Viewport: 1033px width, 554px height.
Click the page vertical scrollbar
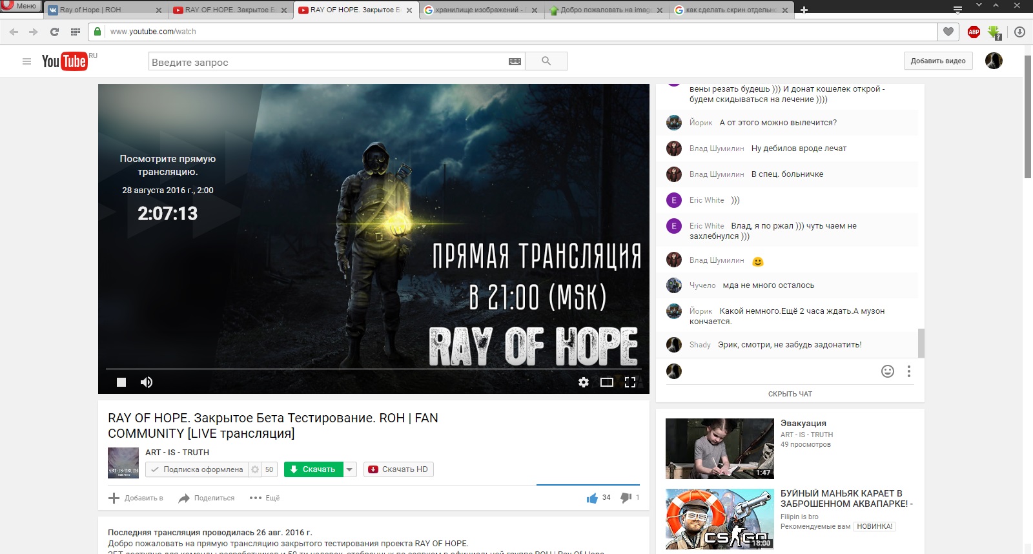tap(1028, 116)
